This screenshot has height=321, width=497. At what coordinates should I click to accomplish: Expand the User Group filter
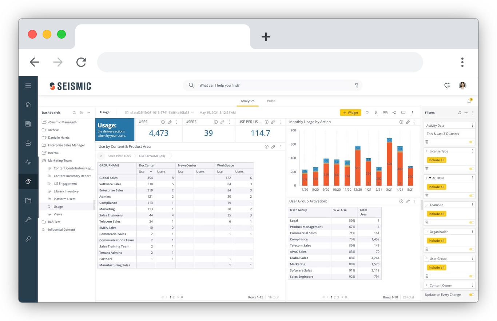427,259
